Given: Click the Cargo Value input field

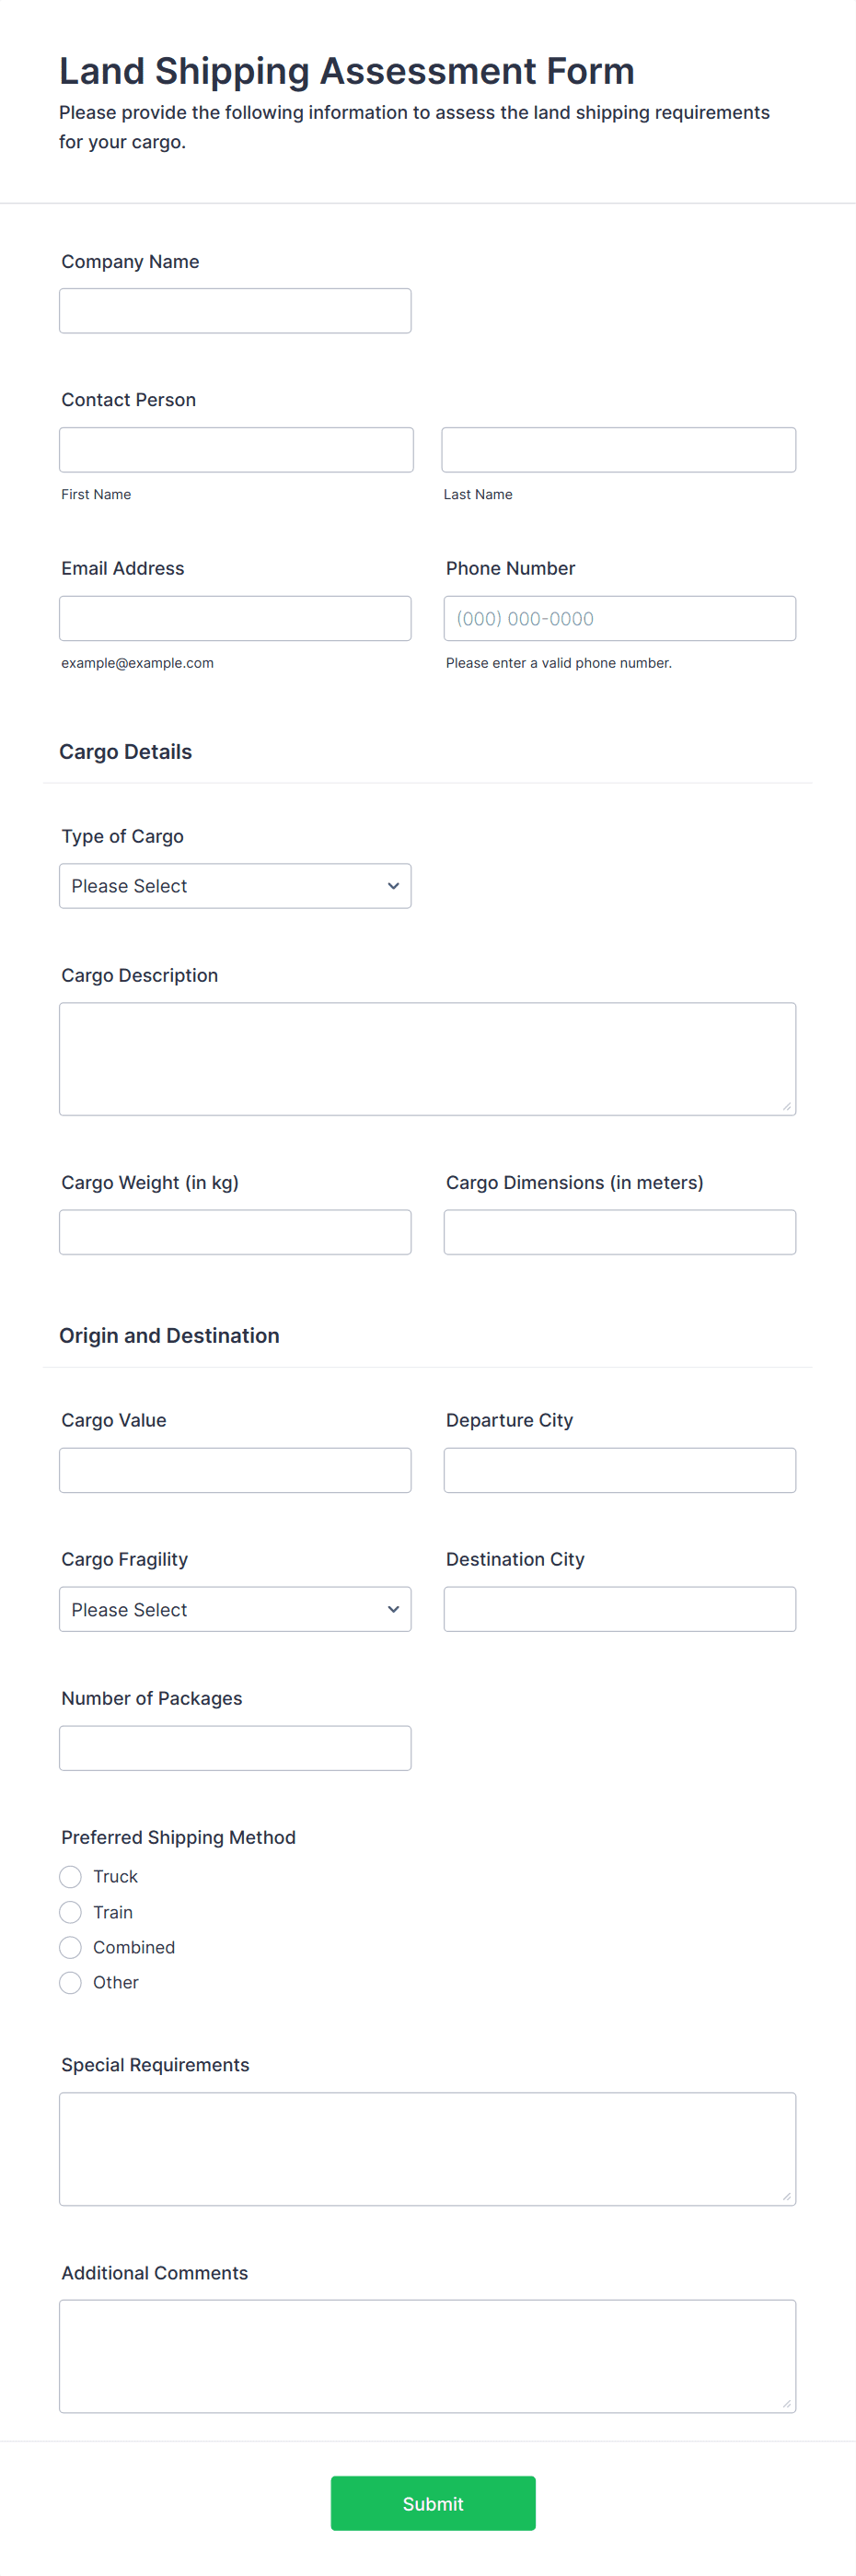Looking at the screenshot, I should coord(235,1469).
